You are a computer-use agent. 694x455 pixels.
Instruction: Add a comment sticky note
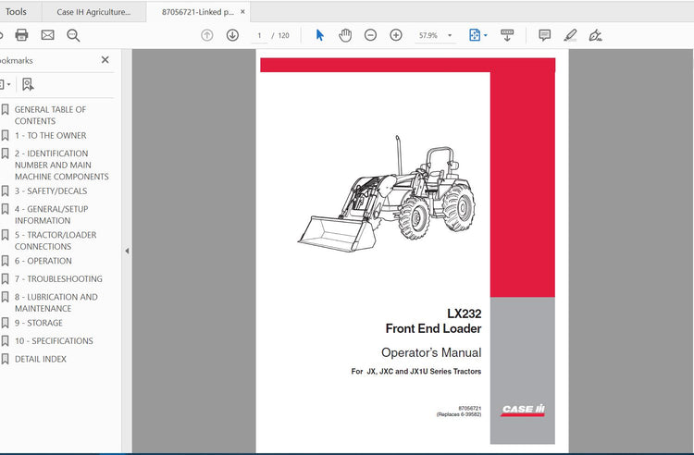tap(544, 35)
